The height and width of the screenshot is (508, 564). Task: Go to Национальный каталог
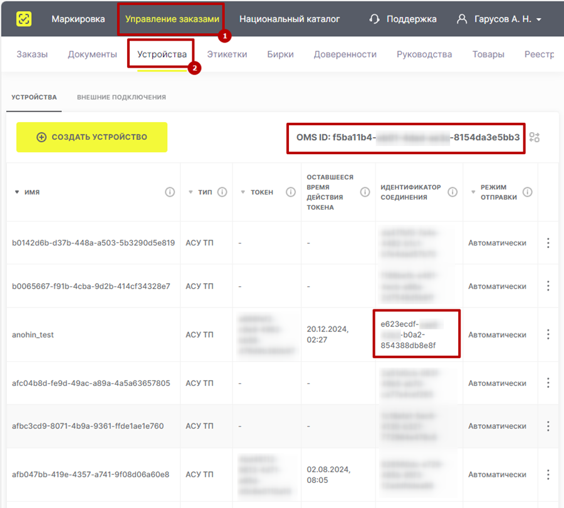coord(290,19)
